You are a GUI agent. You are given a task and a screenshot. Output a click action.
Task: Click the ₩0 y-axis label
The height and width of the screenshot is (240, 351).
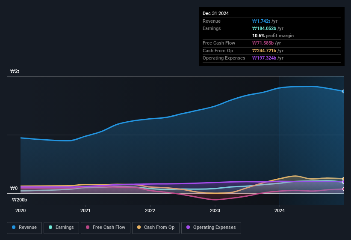[x=14, y=188]
